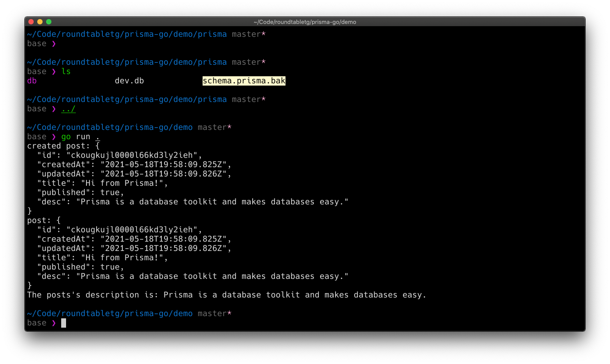Click the terminal cursor at the last prompt

pos(63,323)
